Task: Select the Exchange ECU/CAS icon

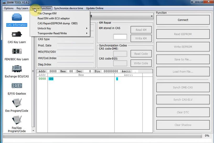Action: (x=17, y=69)
